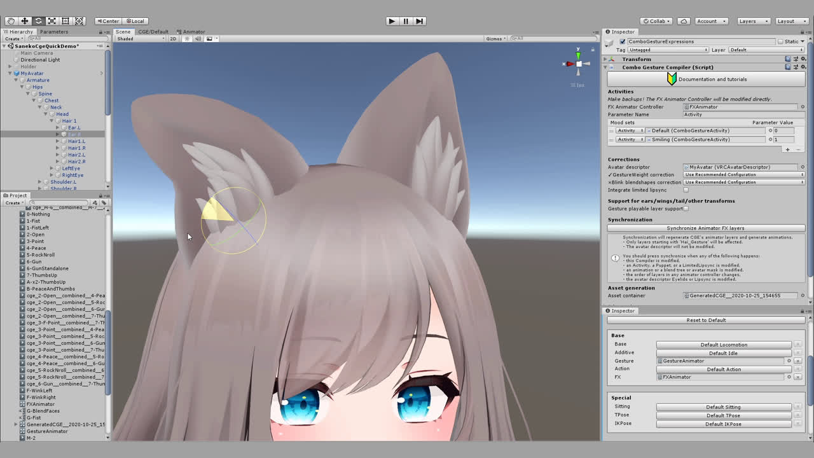Screen dimensions: 814x458
Task: Click Default IKPose button
Action: coord(724,424)
